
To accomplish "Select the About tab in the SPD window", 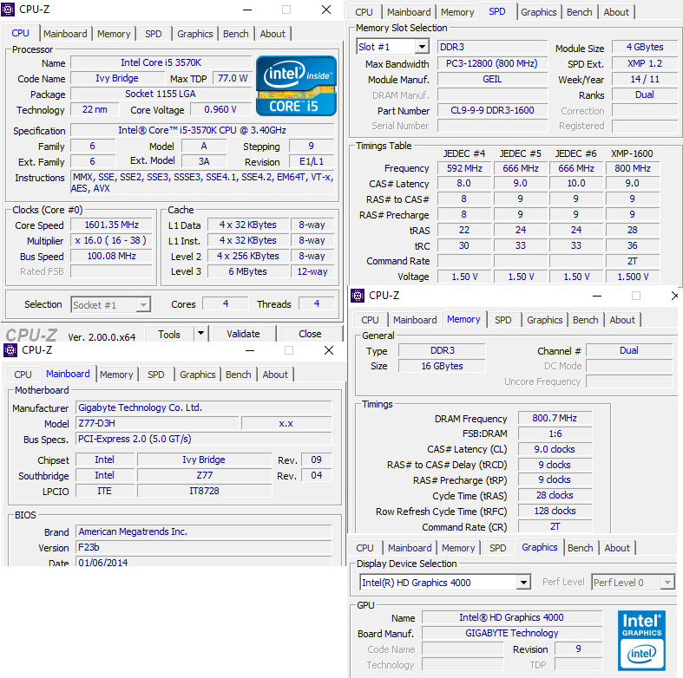I will tap(616, 12).
